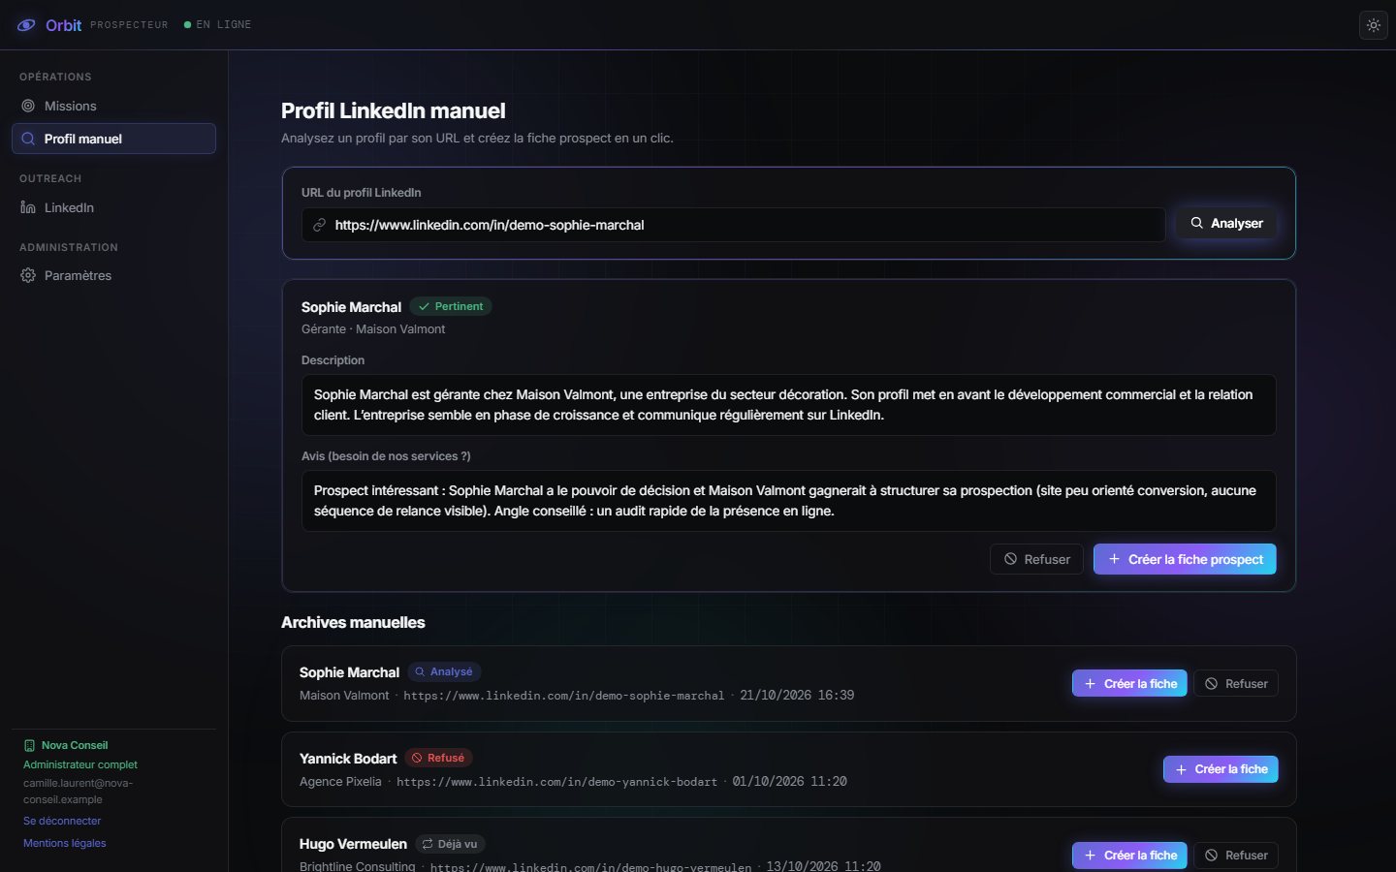Click the Déjà vu badge on Hugo Vermeulen

point(450,844)
